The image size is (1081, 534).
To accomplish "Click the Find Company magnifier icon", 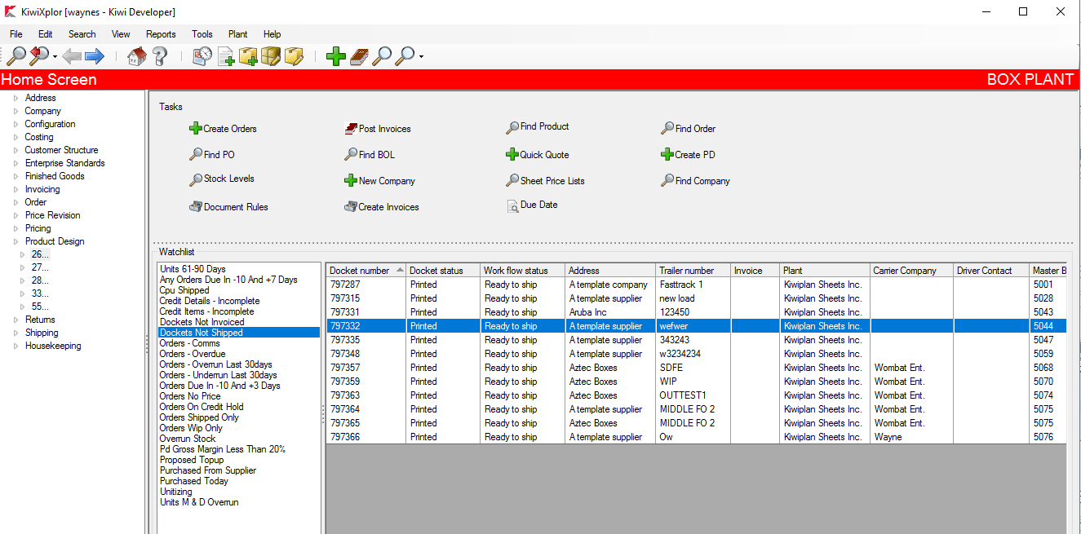I will 667,181.
